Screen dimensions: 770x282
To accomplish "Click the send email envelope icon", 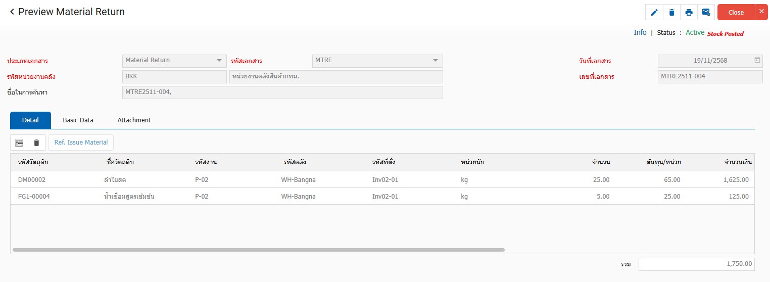I will click(706, 13).
